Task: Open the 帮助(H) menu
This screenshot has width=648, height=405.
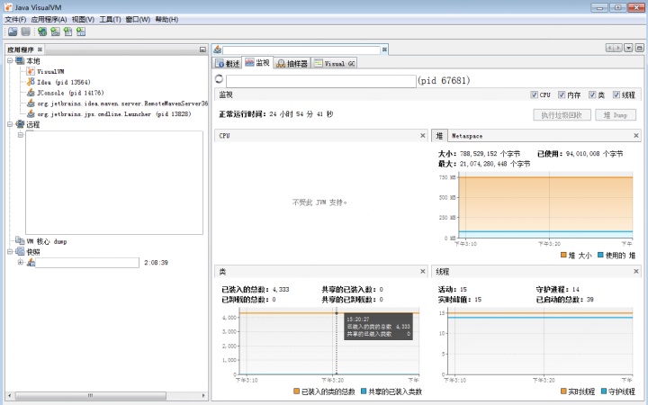Action: [x=166, y=20]
